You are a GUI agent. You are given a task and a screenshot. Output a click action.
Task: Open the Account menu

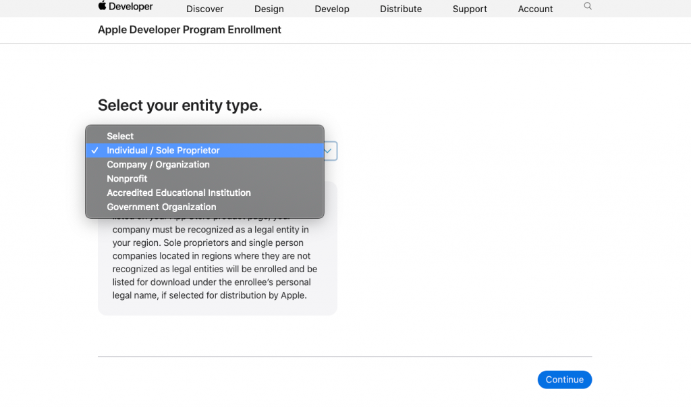tap(535, 9)
